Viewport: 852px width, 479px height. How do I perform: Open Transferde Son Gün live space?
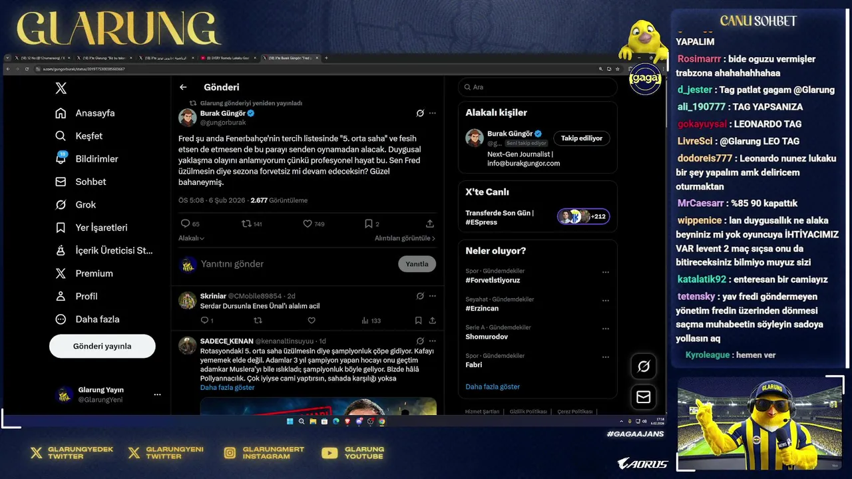click(x=537, y=217)
